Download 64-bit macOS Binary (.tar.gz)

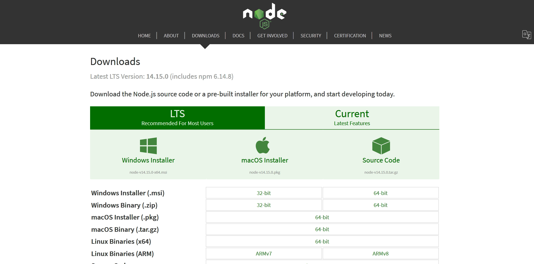click(322, 229)
